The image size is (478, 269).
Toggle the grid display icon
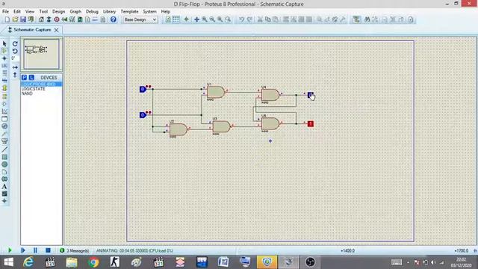coord(176,19)
